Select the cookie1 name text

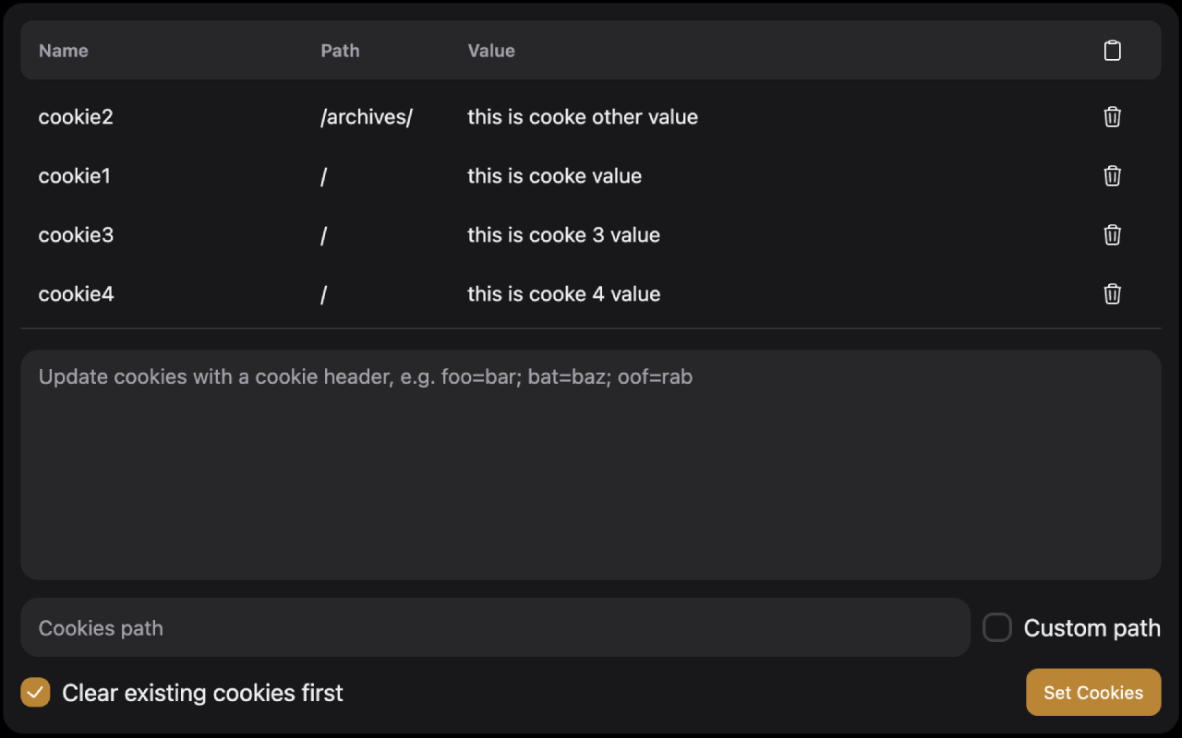coord(74,176)
